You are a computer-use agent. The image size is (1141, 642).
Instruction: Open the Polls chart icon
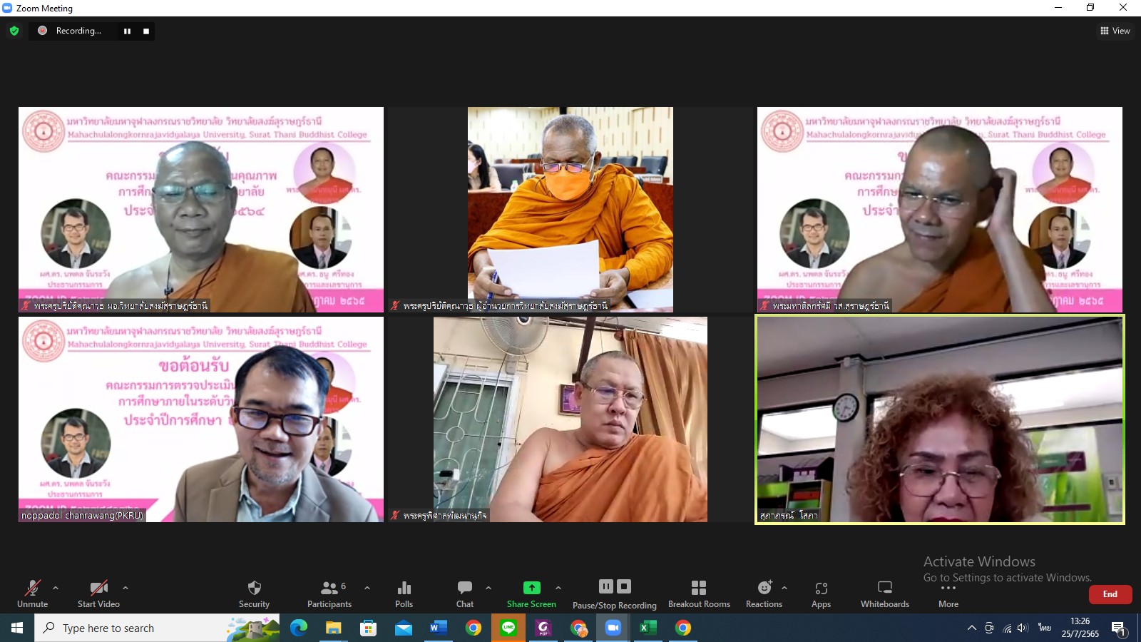(x=404, y=593)
